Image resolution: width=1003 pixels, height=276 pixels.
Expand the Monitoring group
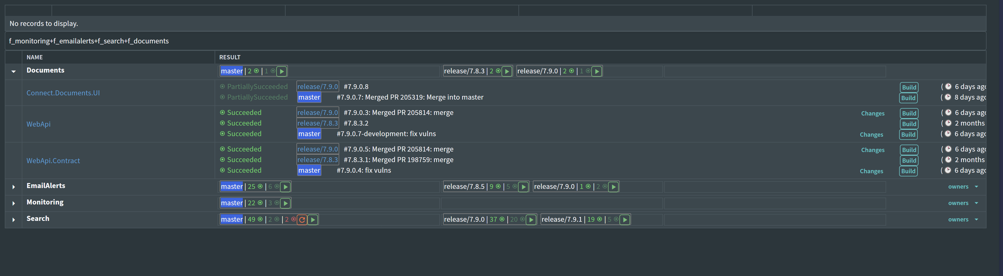pyautogui.click(x=14, y=203)
